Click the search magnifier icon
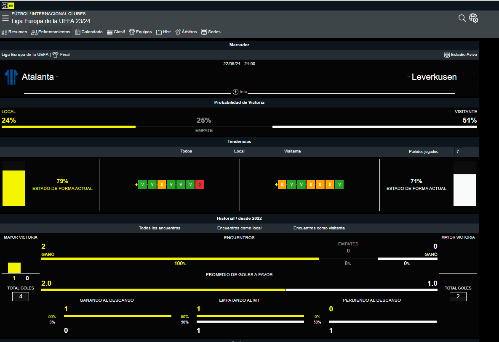Image resolution: width=499 pixels, height=342 pixels. [462, 18]
